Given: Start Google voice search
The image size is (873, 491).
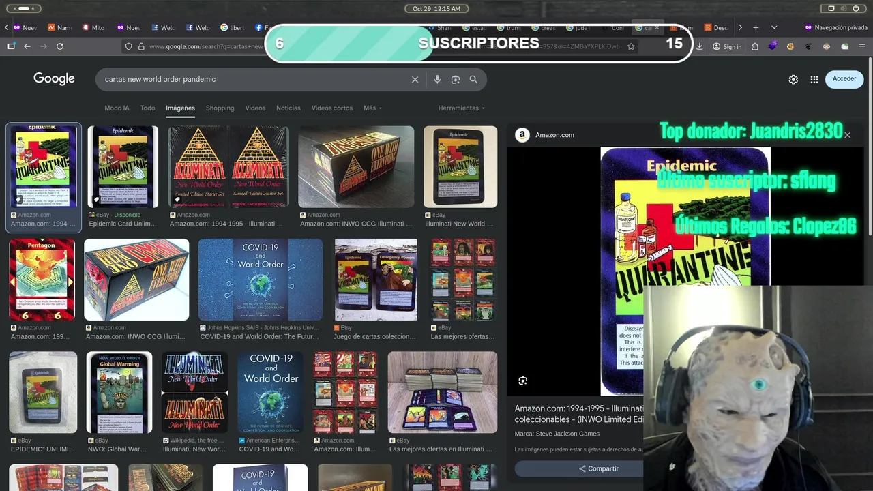Looking at the screenshot, I should coord(437,79).
